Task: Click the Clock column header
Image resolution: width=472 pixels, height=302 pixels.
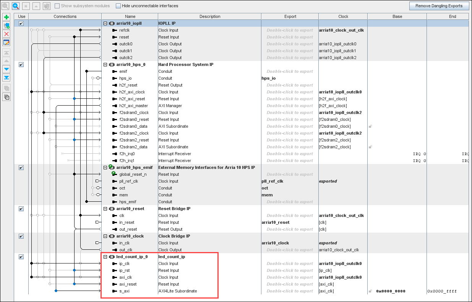Action: [x=343, y=16]
